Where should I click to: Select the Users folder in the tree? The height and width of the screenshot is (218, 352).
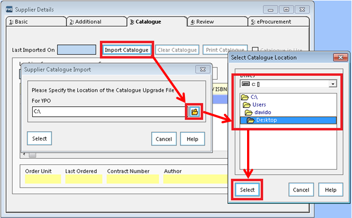pyautogui.click(x=254, y=105)
